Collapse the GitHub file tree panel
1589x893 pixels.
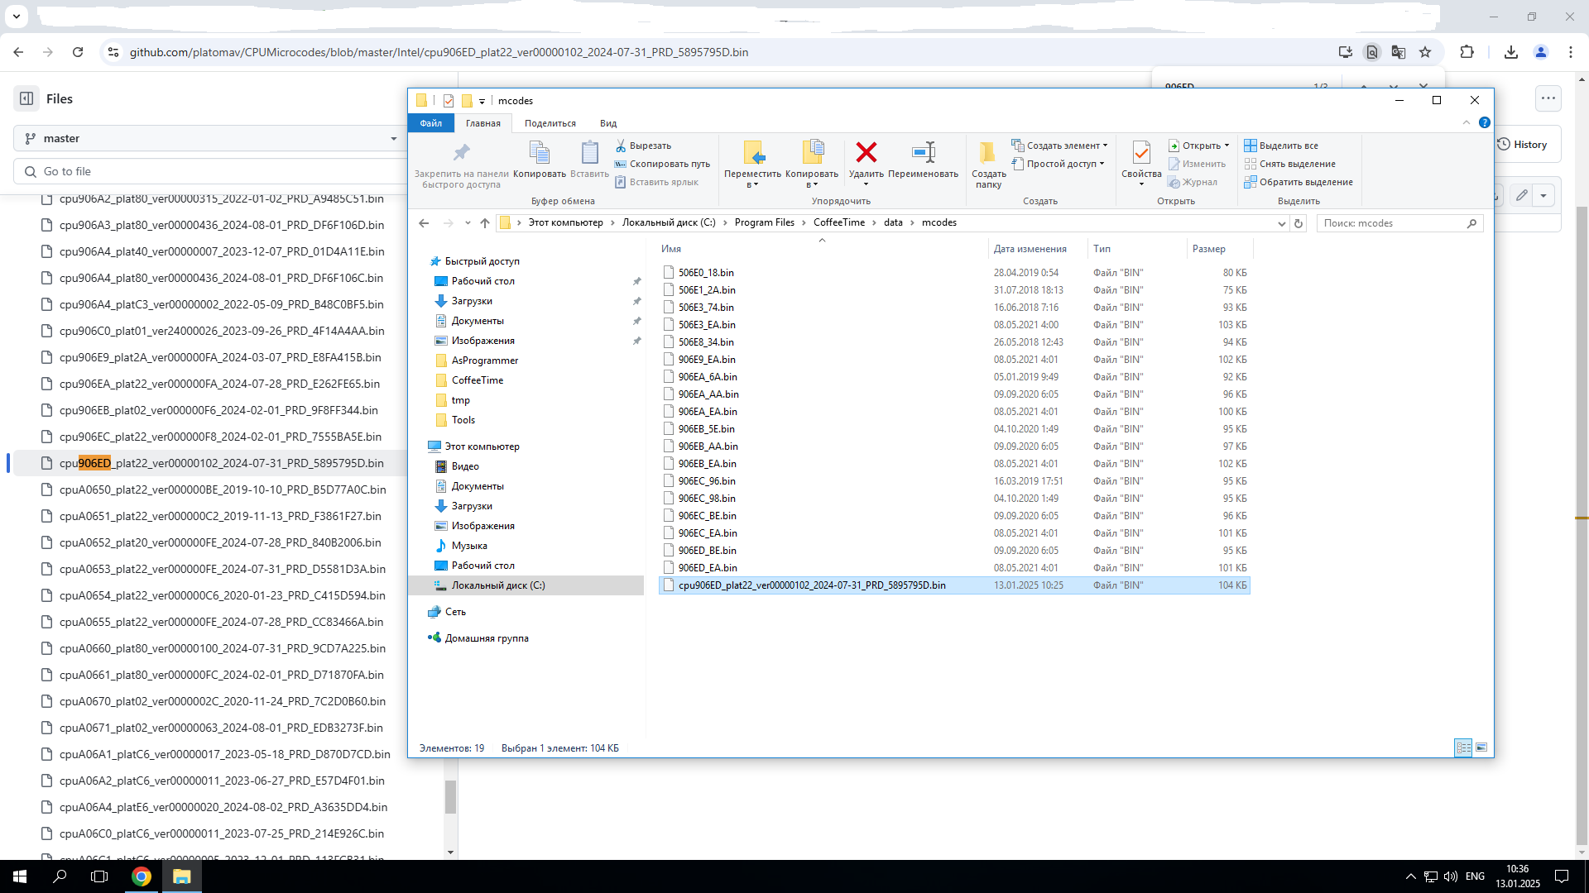tap(26, 98)
